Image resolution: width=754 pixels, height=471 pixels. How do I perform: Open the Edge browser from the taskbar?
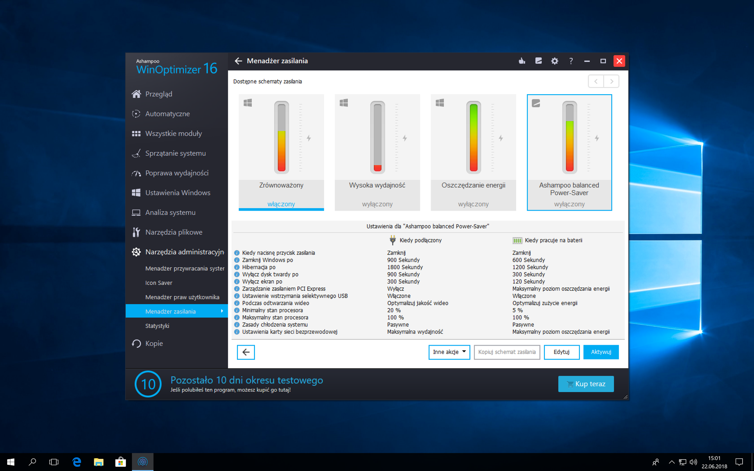(77, 462)
